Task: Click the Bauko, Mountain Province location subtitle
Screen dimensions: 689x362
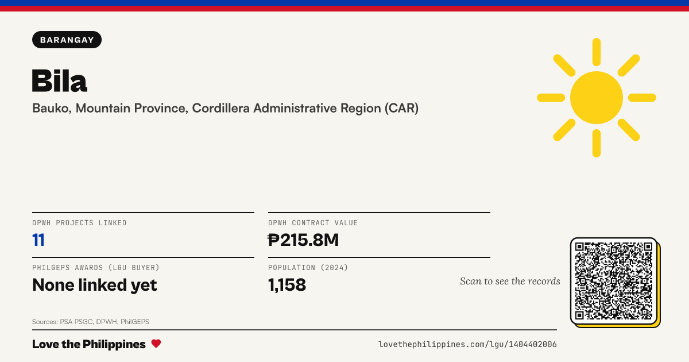Action: 225,108
